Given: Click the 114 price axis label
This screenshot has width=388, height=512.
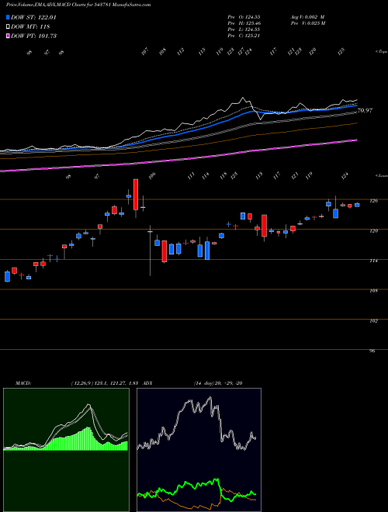Looking at the screenshot, I should 373,261.
